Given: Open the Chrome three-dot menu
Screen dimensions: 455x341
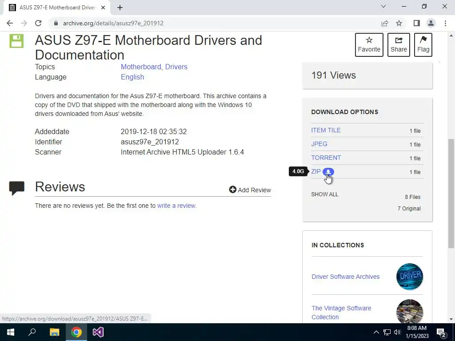Looking at the screenshot, I should (445, 23).
